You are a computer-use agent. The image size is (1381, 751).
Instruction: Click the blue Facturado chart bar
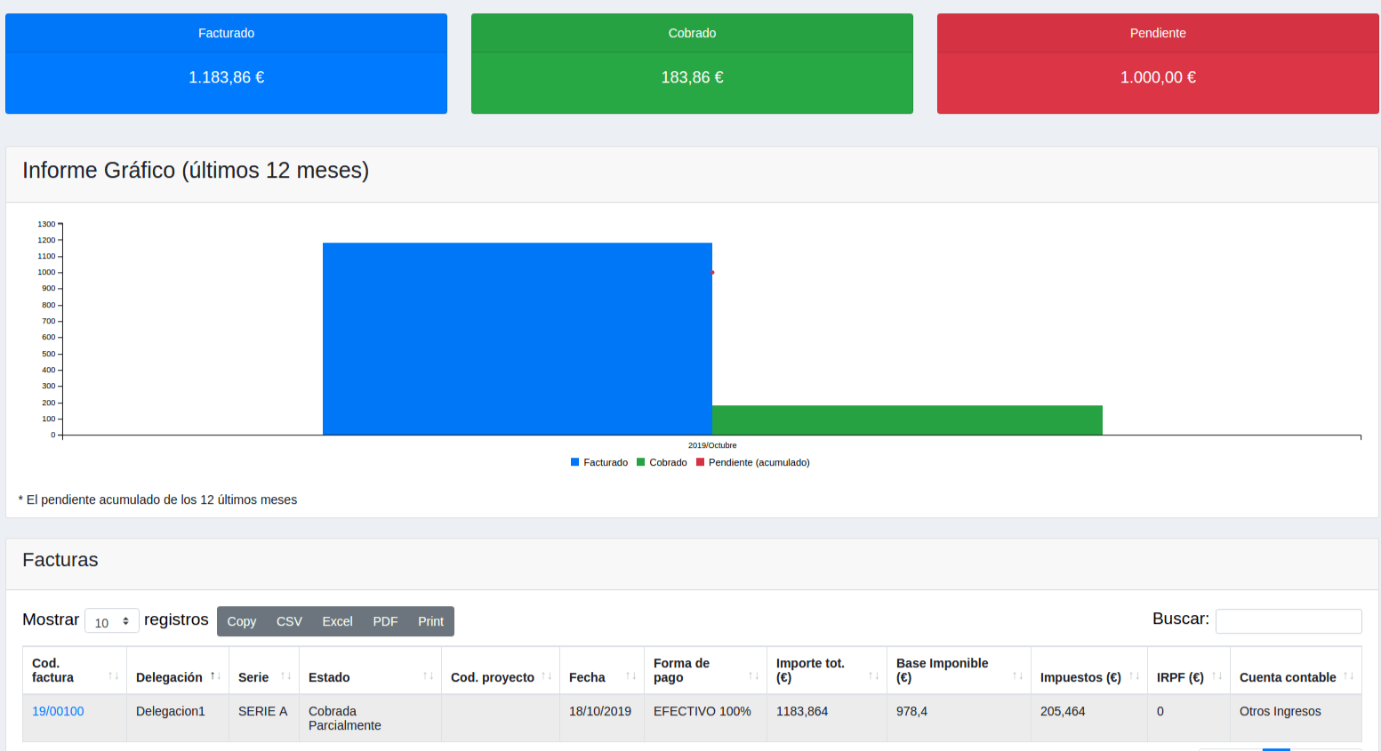point(518,339)
